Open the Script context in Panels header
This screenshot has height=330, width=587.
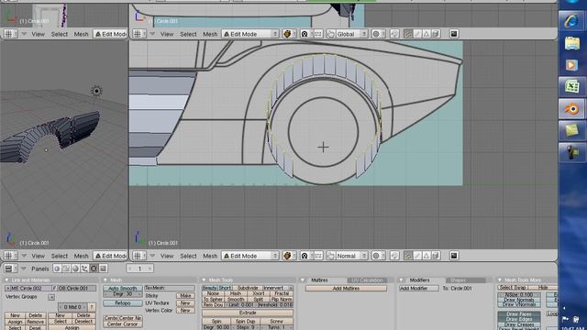pyautogui.click(x=66, y=269)
